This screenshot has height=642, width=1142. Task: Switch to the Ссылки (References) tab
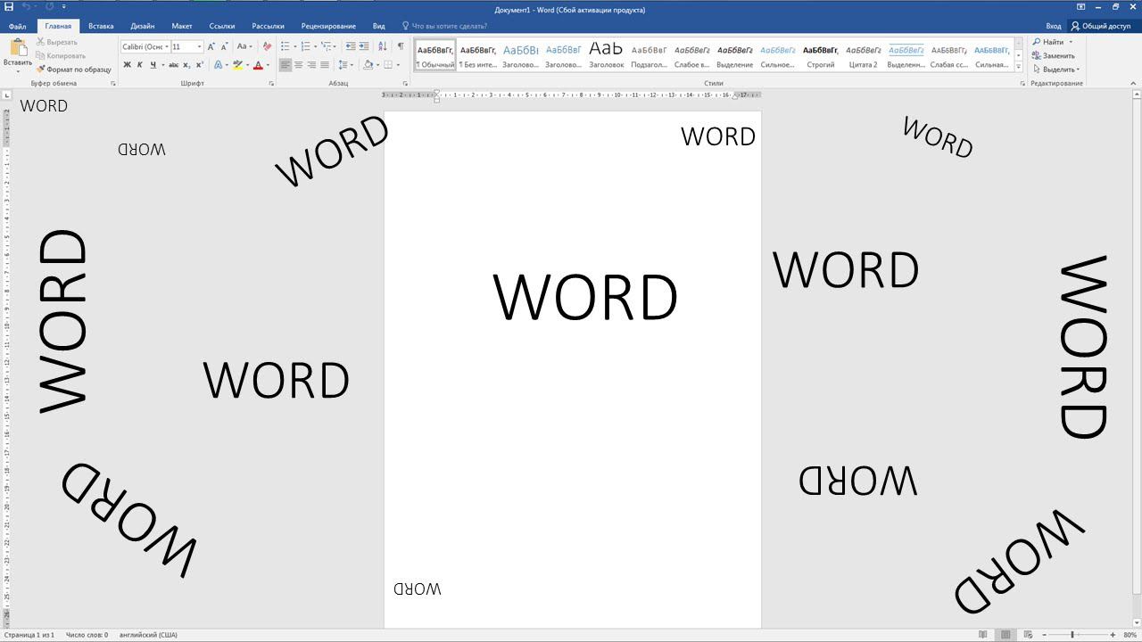tap(222, 26)
